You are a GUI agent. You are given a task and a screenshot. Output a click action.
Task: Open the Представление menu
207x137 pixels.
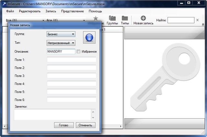(72, 11)
